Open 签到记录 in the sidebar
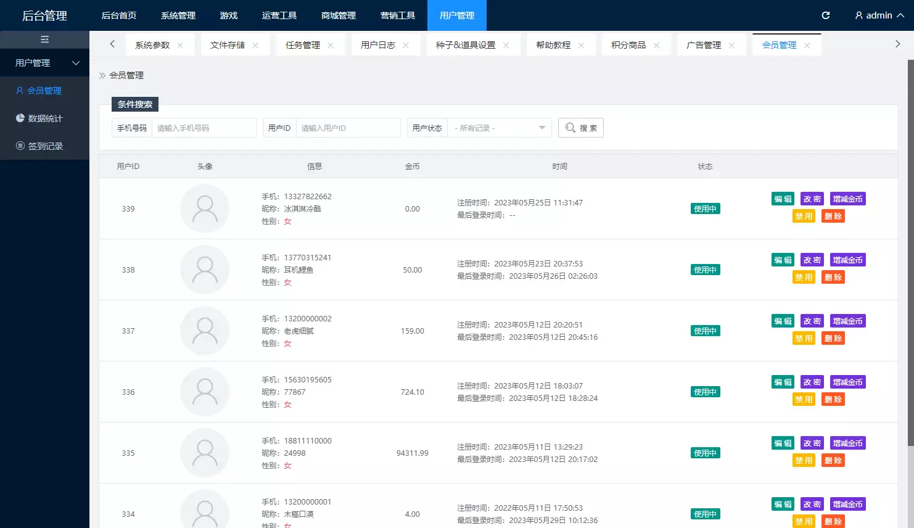 (44, 146)
